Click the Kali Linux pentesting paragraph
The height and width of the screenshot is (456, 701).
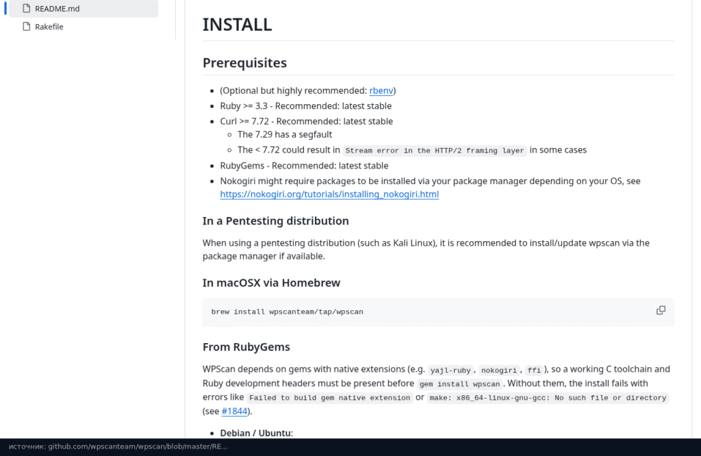pos(426,249)
